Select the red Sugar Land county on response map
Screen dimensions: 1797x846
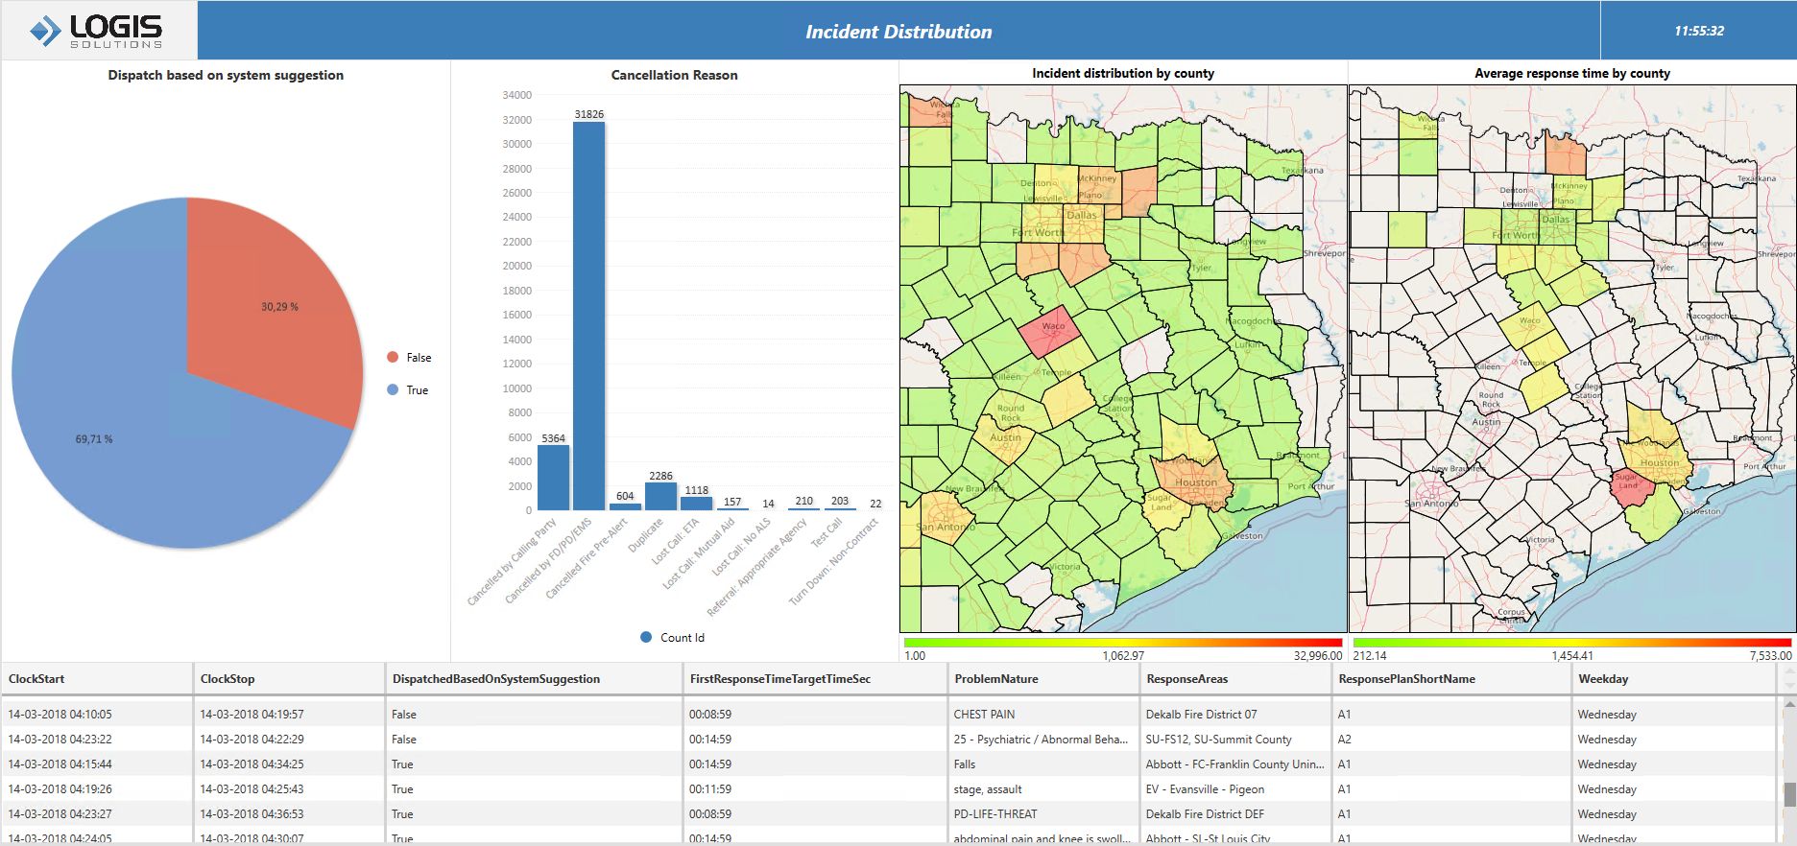1636,488
